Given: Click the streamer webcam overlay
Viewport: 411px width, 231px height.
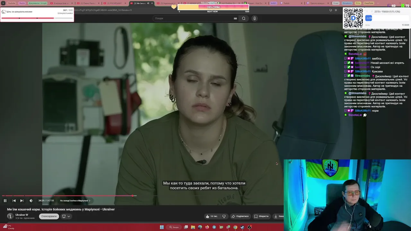Looking at the screenshot, I should click(x=347, y=195).
